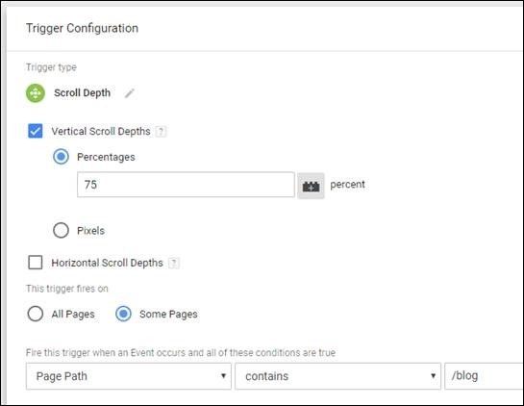Click the /blog condition value field
Screen dimensions: 524x406
[484, 376]
